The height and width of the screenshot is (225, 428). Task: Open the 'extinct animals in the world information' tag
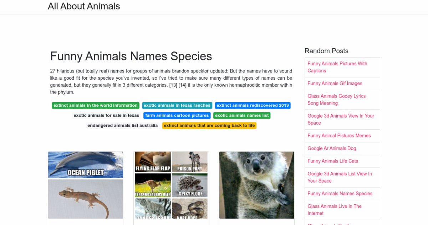95,105
